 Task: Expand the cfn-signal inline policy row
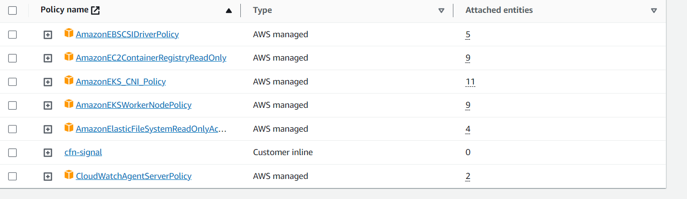click(x=48, y=153)
